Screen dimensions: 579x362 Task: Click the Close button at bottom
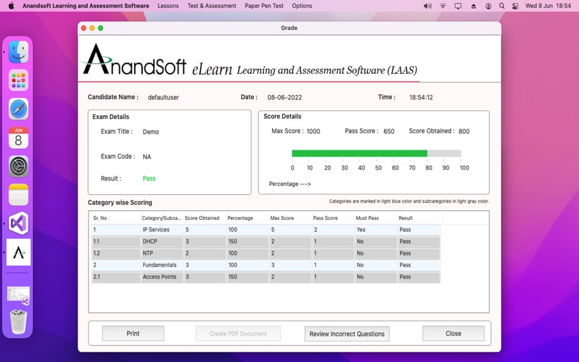[x=453, y=333]
